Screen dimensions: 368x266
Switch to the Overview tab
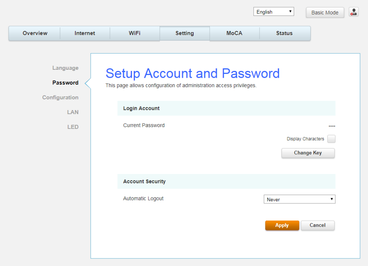click(35, 33)
